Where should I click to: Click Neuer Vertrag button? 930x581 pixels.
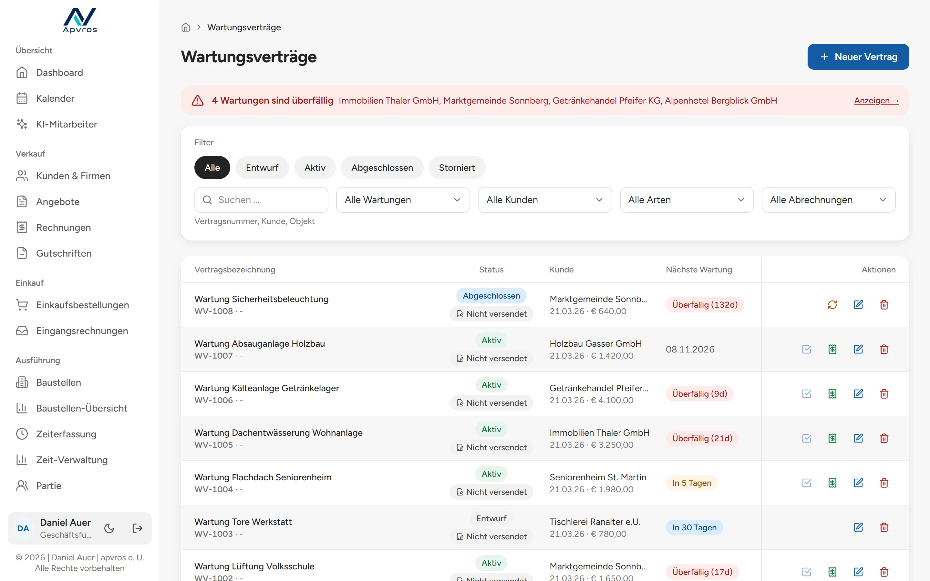858,57
